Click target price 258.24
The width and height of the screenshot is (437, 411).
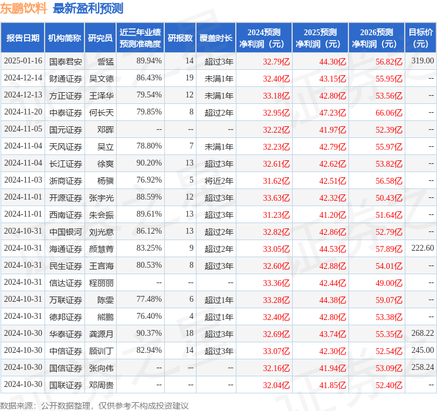pyautogui.click(x=422, y=367)
